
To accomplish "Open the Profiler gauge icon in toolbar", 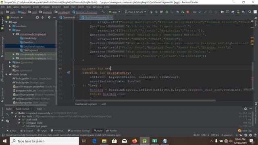I will point(177,12).
